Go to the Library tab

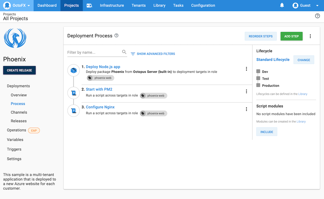(x=159, y=6)
